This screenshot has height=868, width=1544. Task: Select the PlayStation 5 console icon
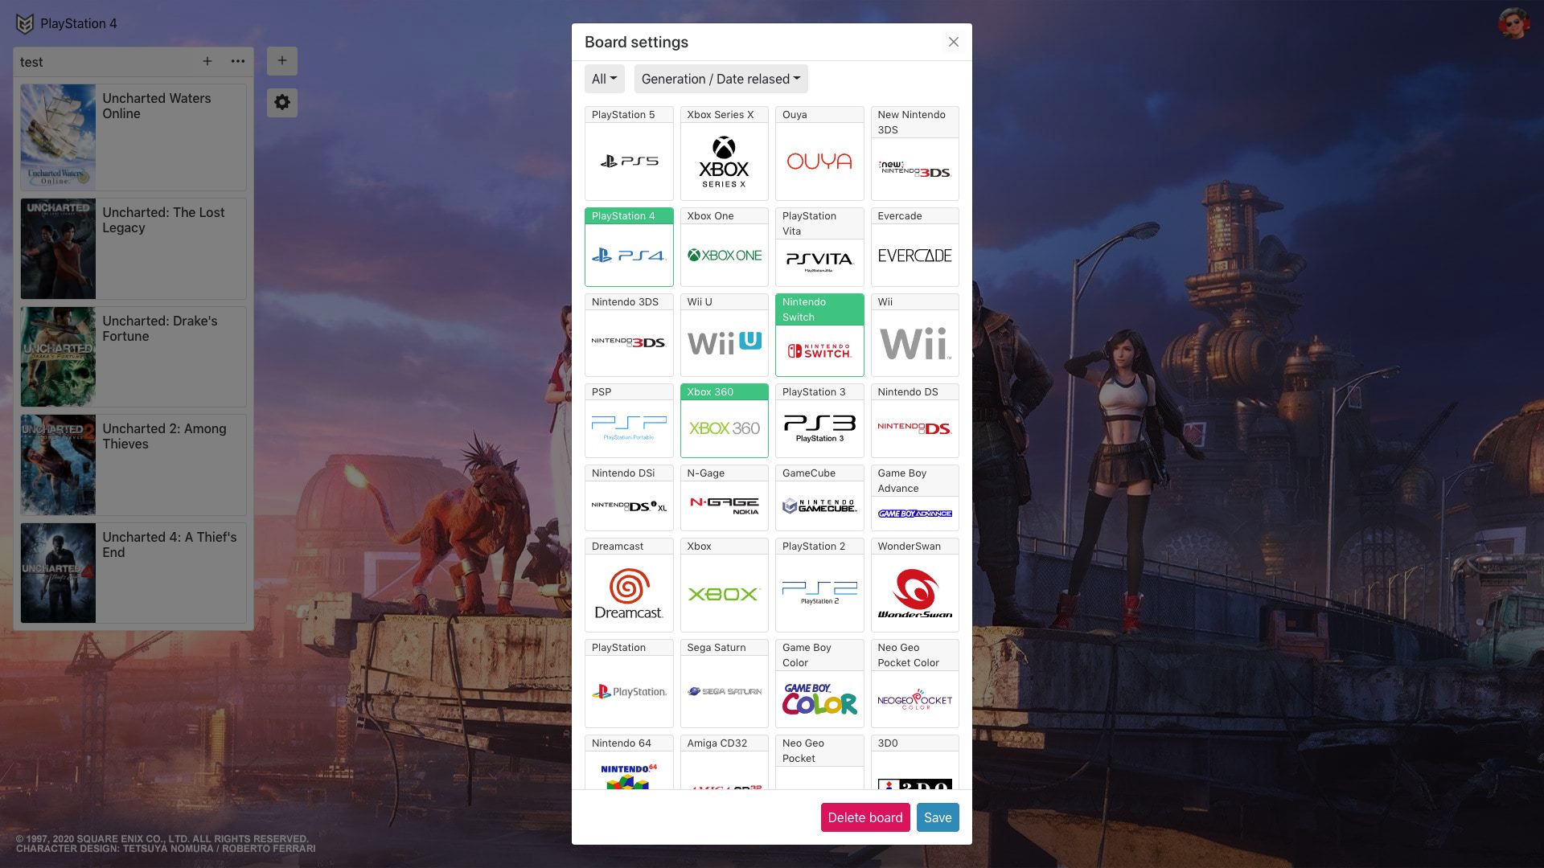point(628,161)
